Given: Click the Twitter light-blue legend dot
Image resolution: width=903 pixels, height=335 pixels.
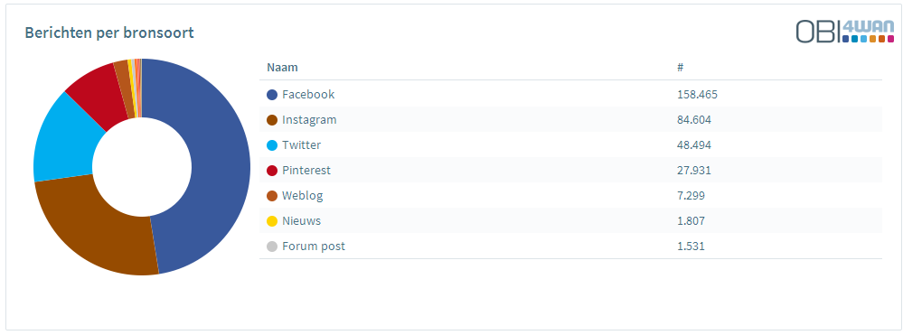Looking at the screenshot, I should (x=272, y=145).
